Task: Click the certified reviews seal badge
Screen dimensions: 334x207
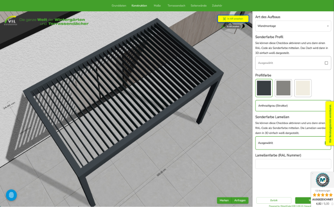Action: click(x=322, y=180)
